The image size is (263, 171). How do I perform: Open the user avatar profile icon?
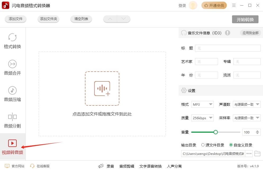193,6
